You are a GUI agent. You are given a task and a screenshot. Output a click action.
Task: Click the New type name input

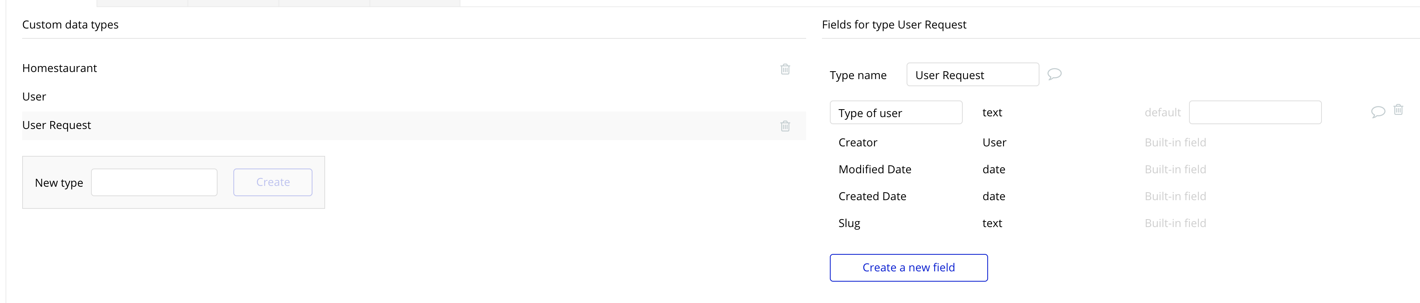click(154, 182)
